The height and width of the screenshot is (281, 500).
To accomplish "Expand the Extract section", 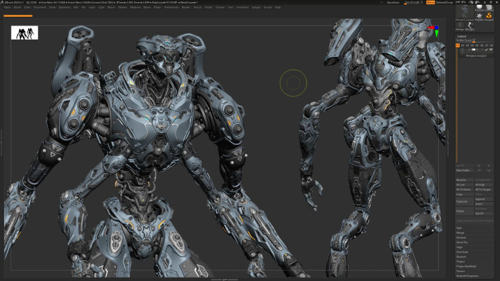I will point(462,271).
